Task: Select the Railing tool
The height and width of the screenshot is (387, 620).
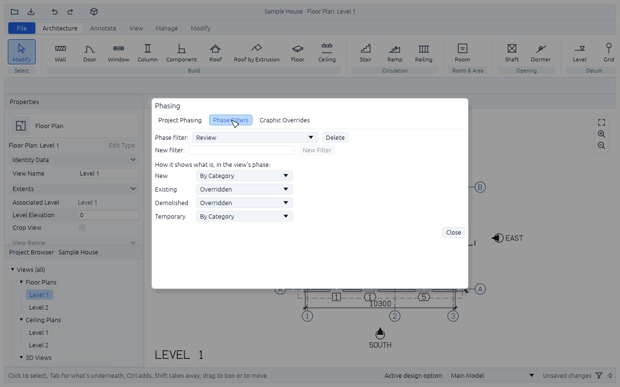Action: (424, 53)
